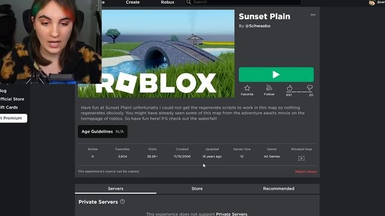This screenshot has height=216, width=385.
Task: Switch to the Store tab
Action: (x=197, y=189)
